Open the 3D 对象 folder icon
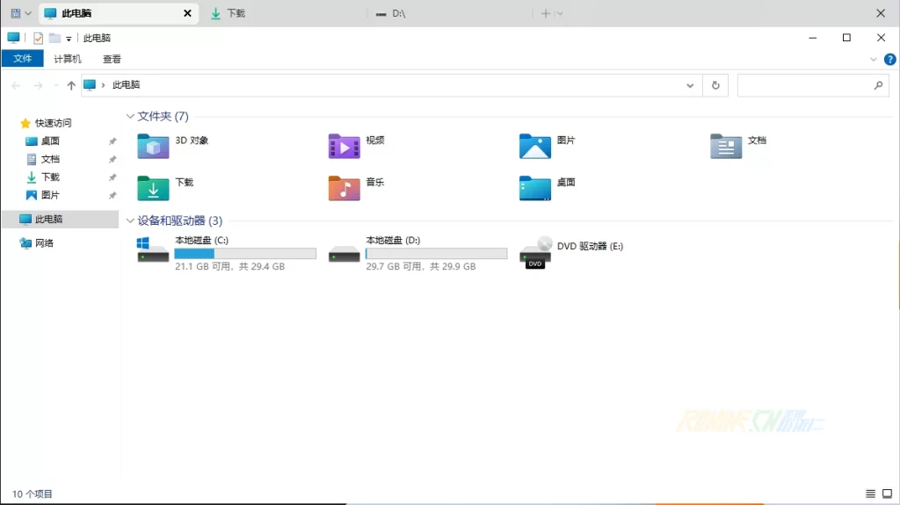Image resolution: width=900 pixels, height=505 pixels. click(x=153, y=146)
